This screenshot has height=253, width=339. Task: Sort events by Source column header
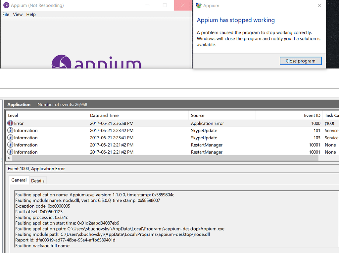pos(222,115)
